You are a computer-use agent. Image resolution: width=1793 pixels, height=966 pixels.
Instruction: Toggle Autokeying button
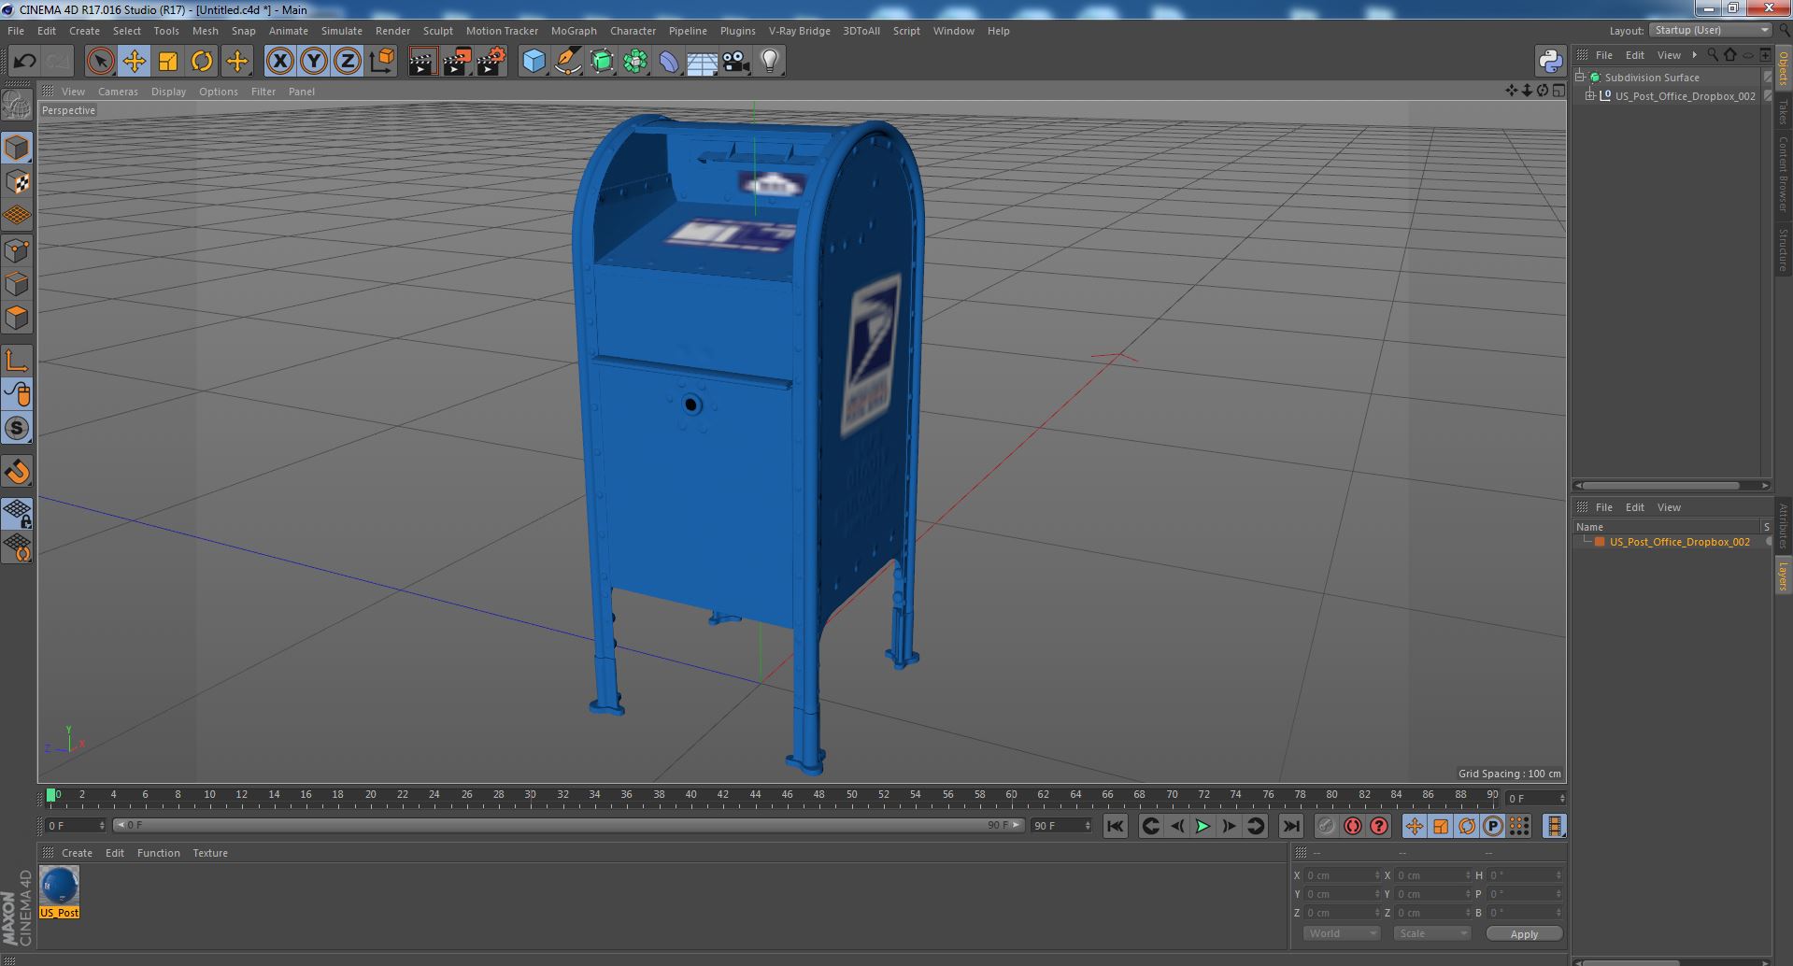(x=1352, y=826)
